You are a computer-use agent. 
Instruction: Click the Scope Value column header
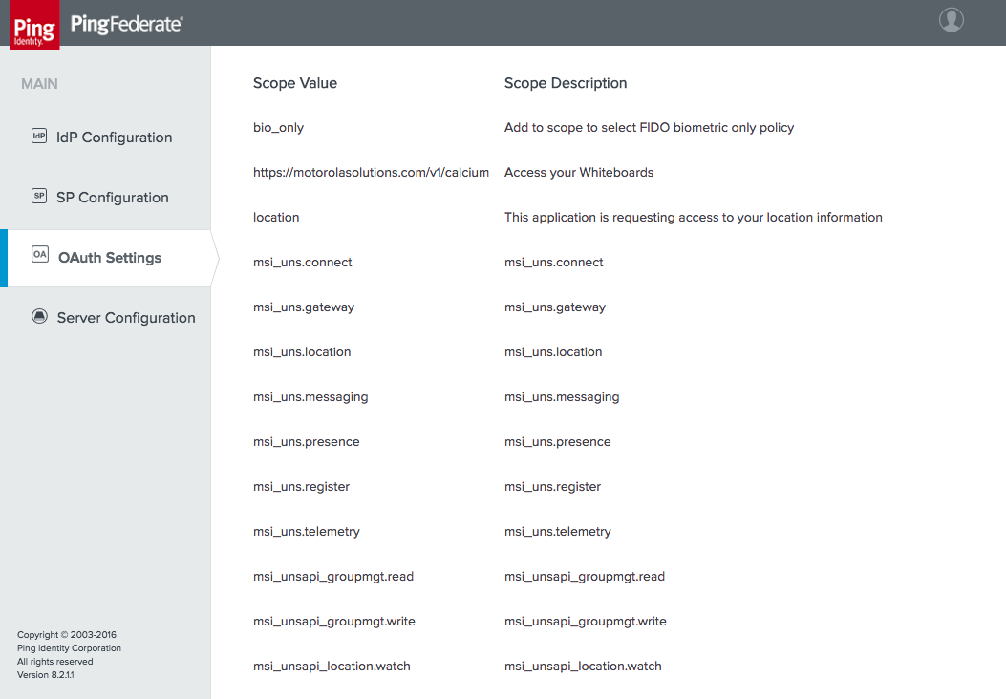pos(295,83)
